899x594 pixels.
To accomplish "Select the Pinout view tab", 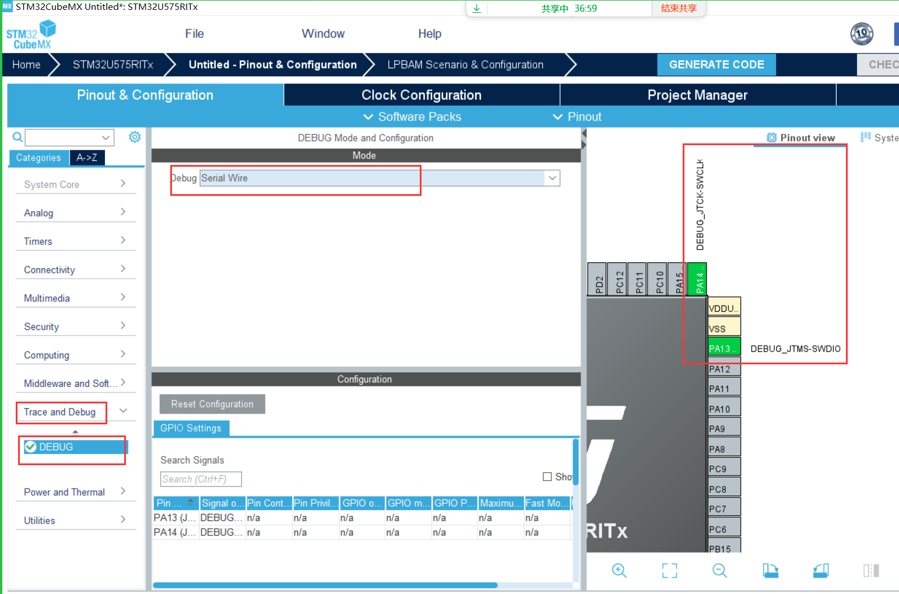I will [800, 138].
